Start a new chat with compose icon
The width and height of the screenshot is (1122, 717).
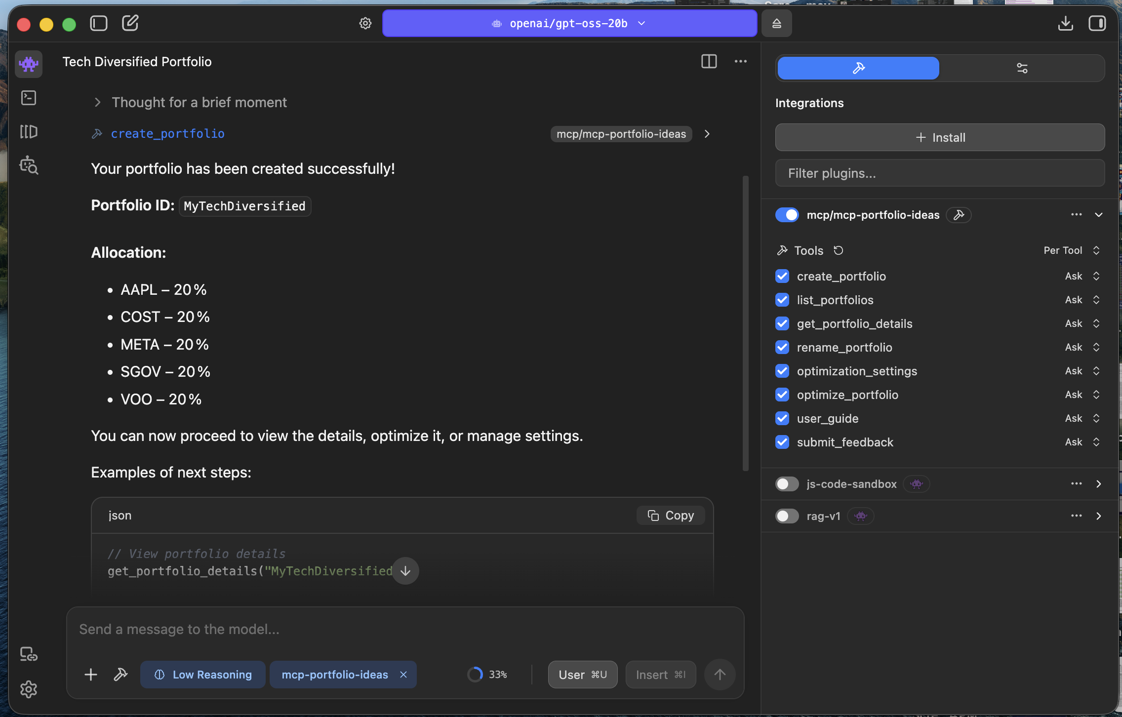(130, 23)
